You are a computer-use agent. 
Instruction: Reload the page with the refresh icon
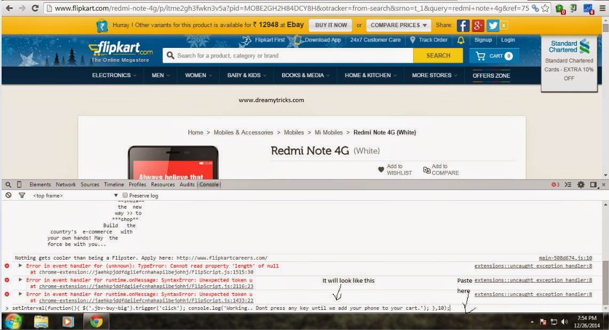click(x=35, y=8)
